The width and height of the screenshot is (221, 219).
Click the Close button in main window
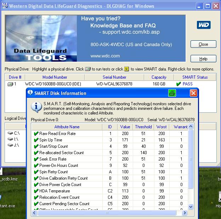(x=203, y=44)
